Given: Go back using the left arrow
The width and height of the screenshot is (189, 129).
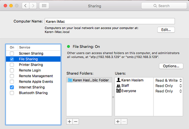Looking at the screenshot, I should click(x=25, y=6).
